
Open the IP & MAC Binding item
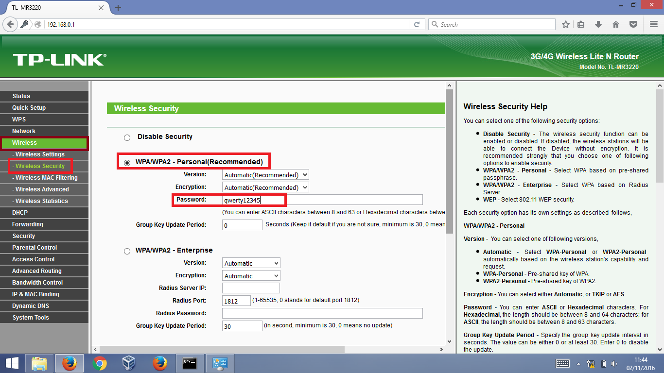pos(44,294)
